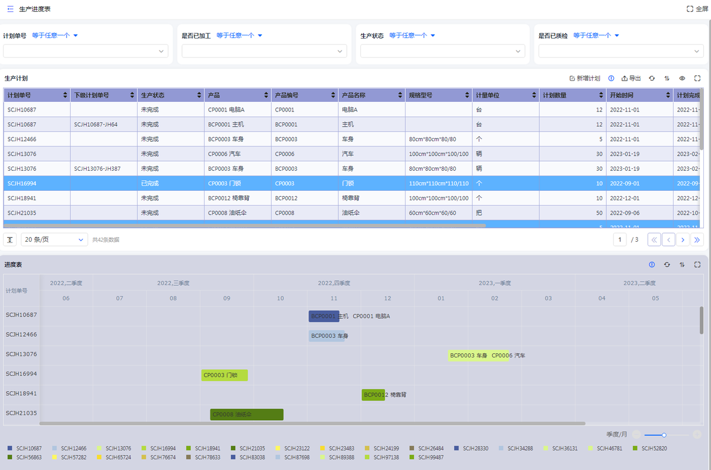Viewport: 711px width, 470px height.
Task: Refresh the 进度表 panel
Action: coord(667,264)
